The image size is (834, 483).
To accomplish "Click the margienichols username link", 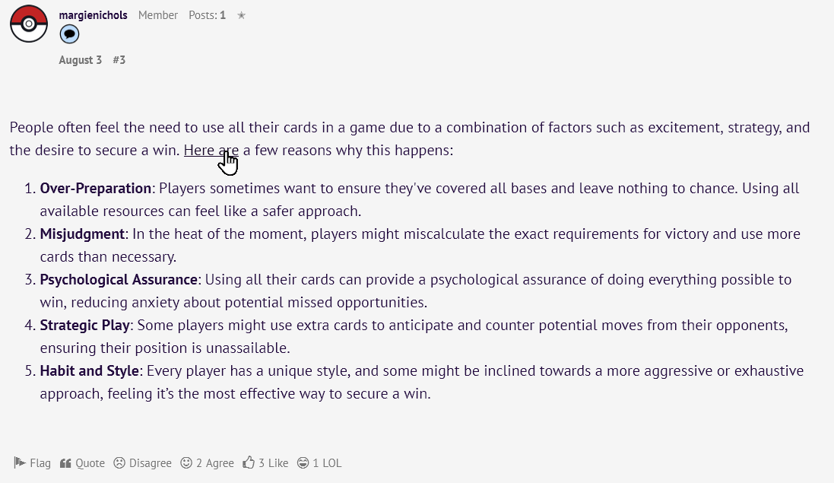I will pyautogui.click(x=93, y=15).
